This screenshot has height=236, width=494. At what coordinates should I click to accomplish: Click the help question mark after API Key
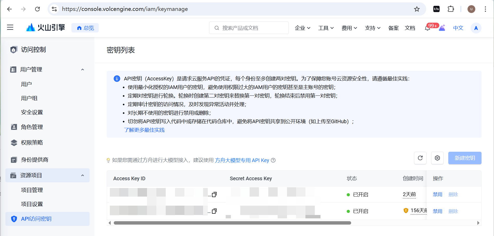point(273,160)
